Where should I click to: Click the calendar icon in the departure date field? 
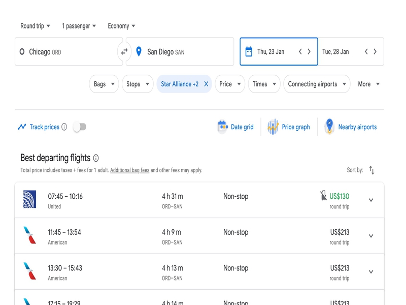(x=249, y=52)
